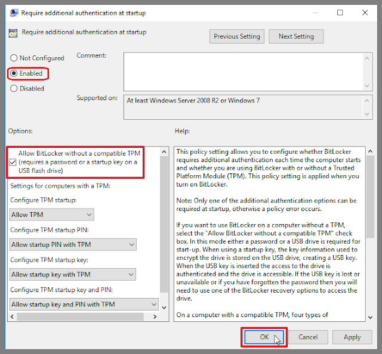The image size is (382, 354).
Task: Click the Supported on scroll down arrow
Action: tap(367, 114)
